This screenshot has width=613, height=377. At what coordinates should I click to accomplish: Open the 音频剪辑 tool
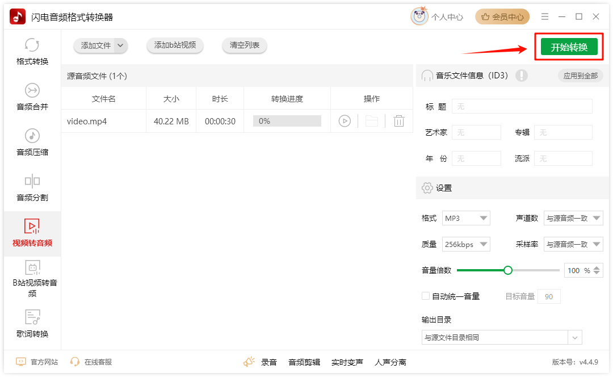pyautogui.click(x=304, y=362)
